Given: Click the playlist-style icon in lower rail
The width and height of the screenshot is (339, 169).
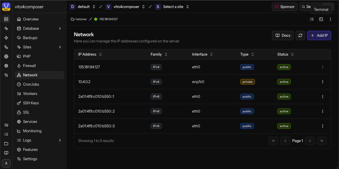Looking at the screenshot, I should pyautogui.click(x=6, y=125).
